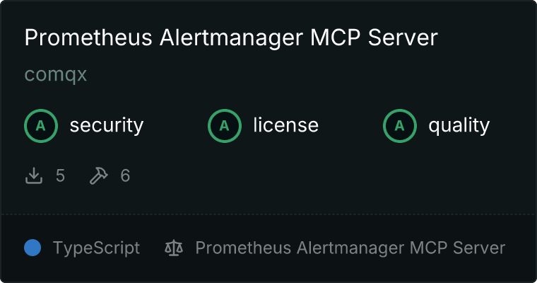Click the letter A inside the security circle
Viewport: 537px width, 283px height.
(x=41, y=126)
